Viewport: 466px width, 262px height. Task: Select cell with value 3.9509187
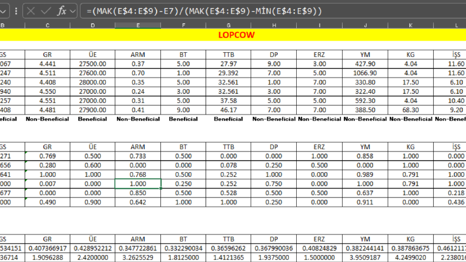[366, 257]
